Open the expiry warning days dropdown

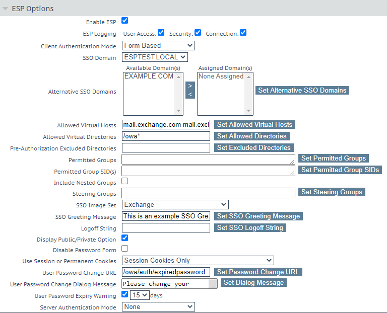coord(140,295)
